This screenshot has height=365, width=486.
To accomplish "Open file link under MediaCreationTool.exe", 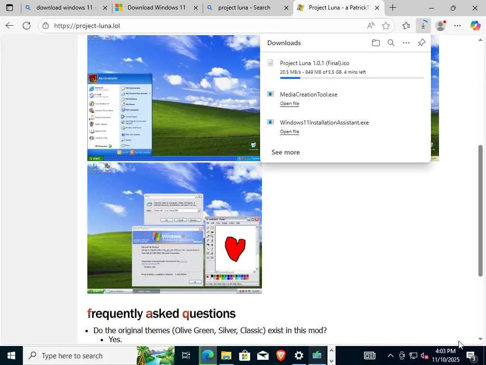I will tap(290, 103).
